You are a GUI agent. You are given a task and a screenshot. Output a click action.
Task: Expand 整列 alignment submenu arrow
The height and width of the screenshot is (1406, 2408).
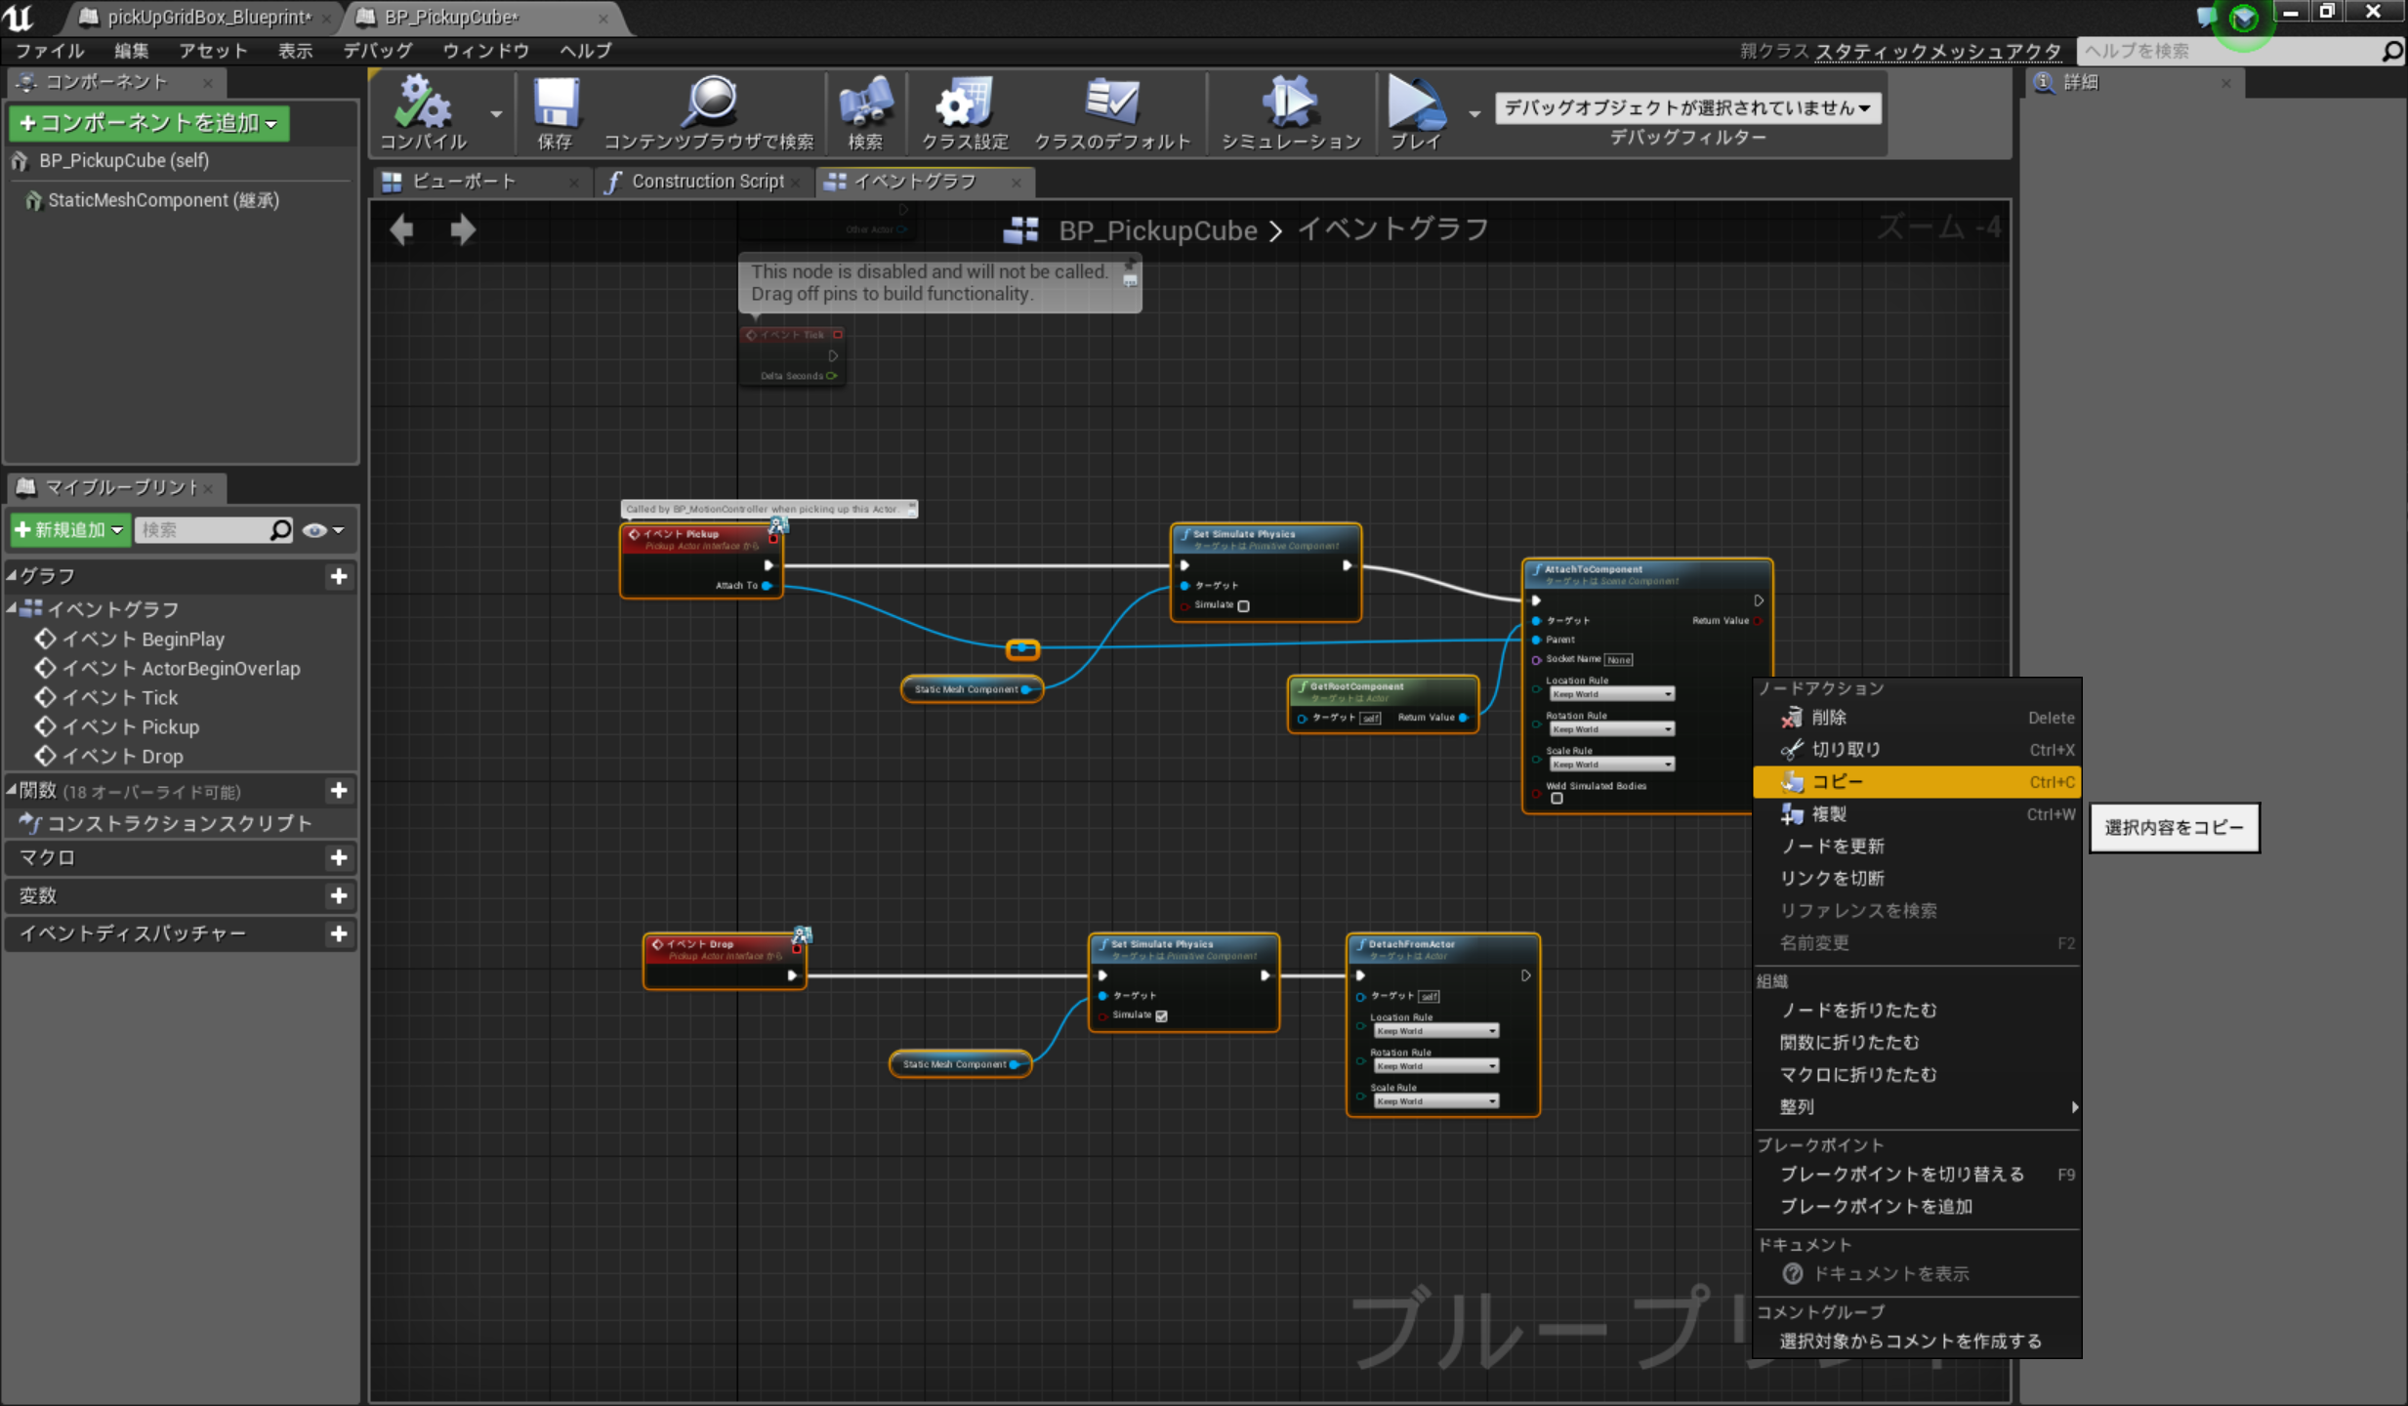point(2073,1107)
